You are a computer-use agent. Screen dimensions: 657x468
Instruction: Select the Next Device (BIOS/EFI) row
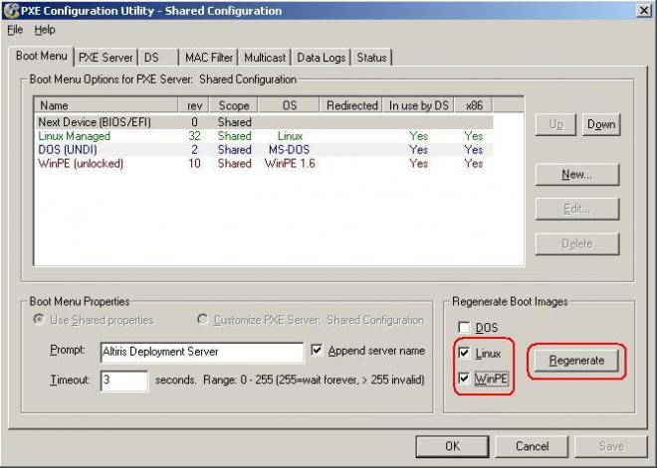pos(264,122)
